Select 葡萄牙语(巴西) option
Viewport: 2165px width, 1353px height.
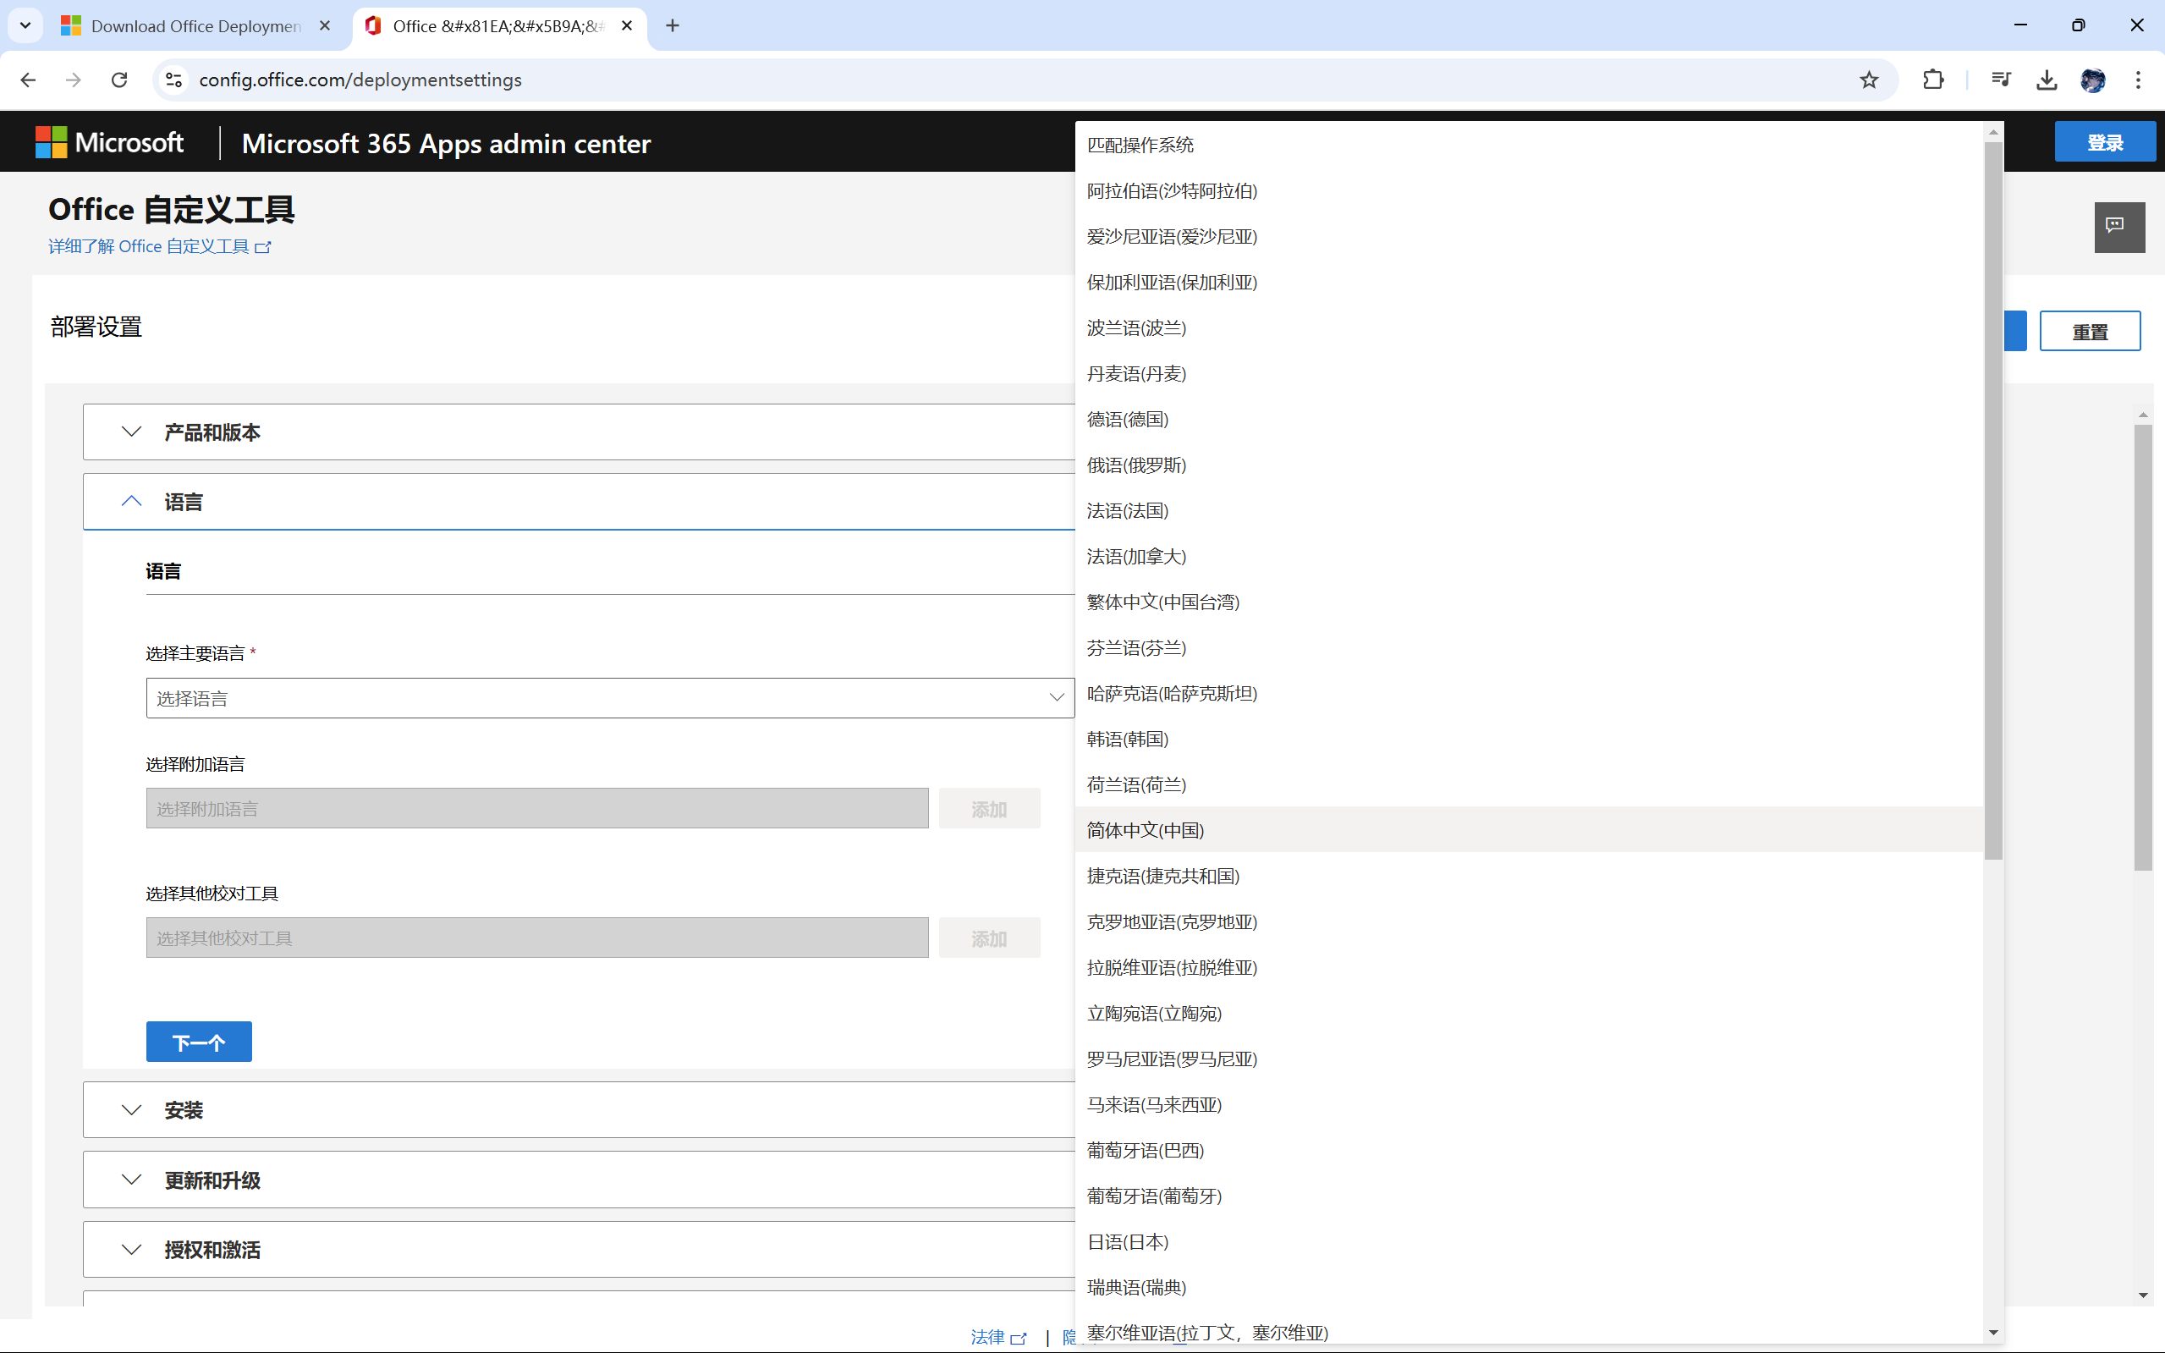coord(1529,1150)
